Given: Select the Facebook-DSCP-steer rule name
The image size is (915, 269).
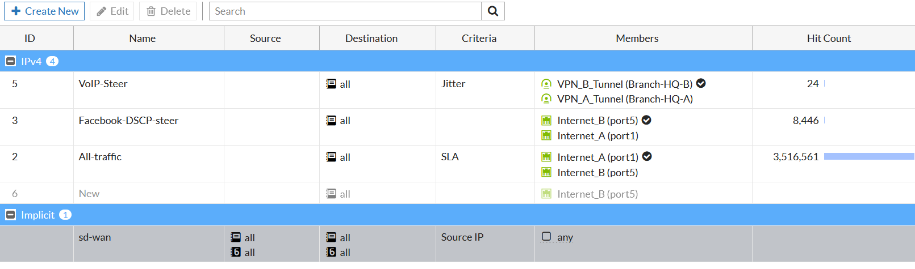Looking at the screenshot, I should [128, 121].
